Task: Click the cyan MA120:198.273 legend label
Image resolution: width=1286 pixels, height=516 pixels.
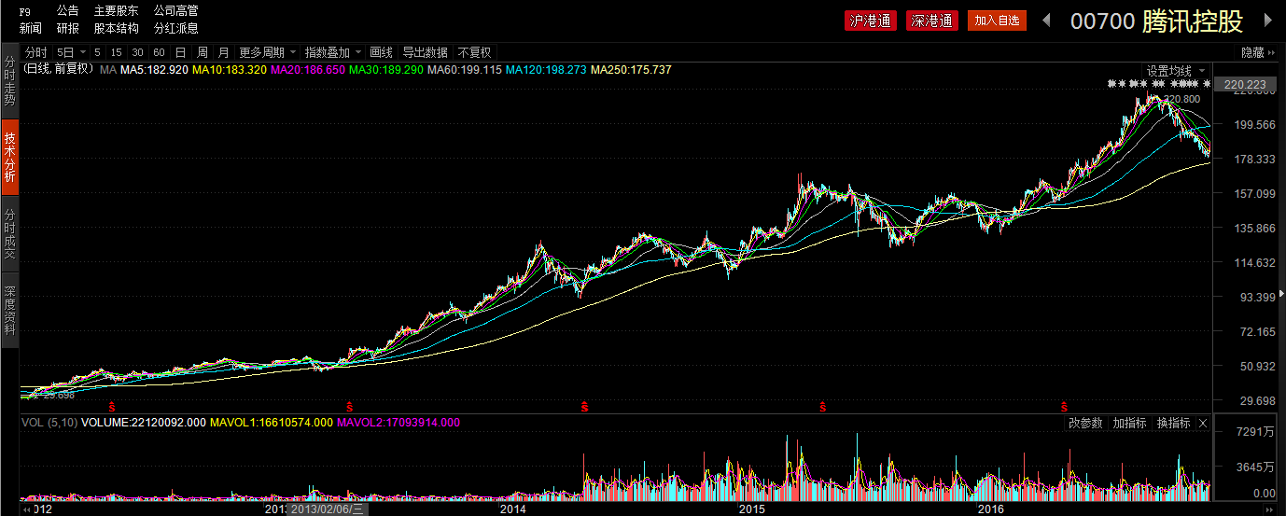Action: [546, 70]
